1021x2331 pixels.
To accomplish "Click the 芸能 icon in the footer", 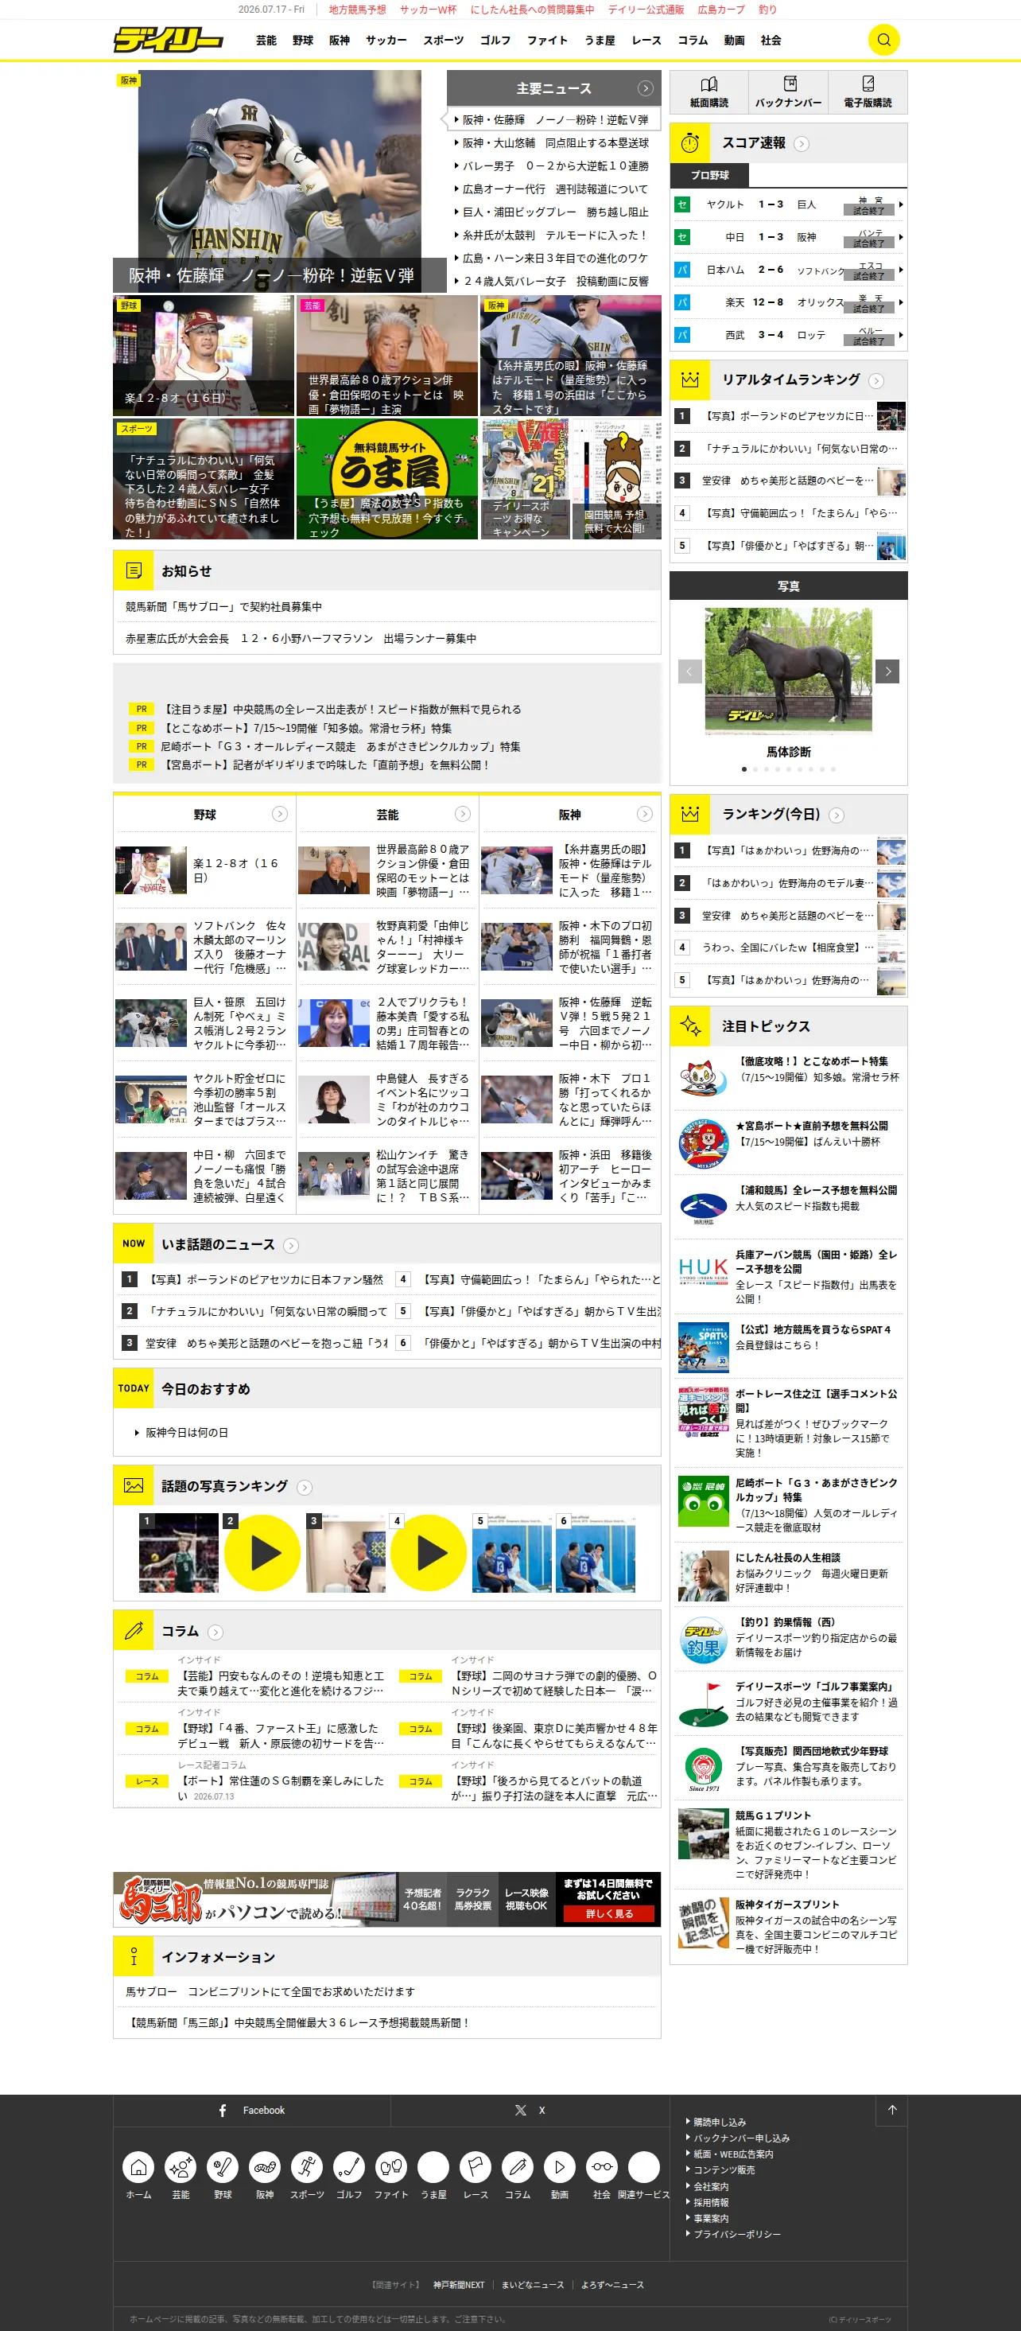I will tap(181, 2166).
